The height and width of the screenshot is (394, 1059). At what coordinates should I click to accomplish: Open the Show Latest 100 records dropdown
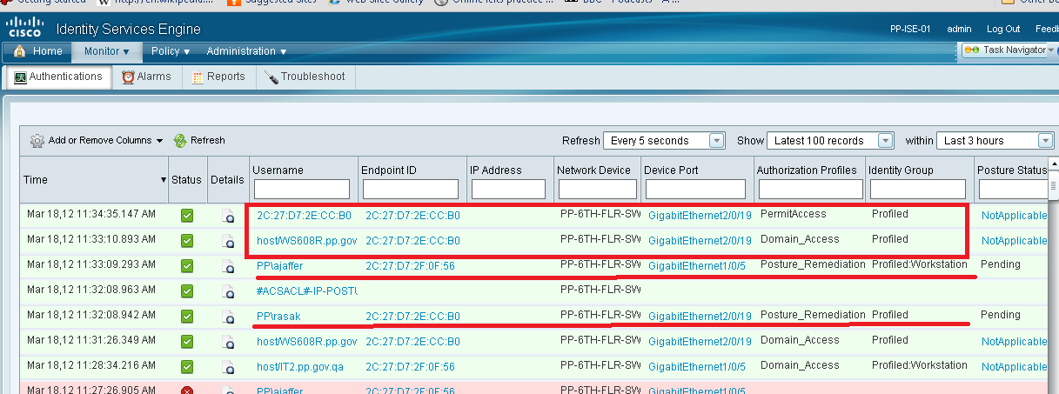831,141
